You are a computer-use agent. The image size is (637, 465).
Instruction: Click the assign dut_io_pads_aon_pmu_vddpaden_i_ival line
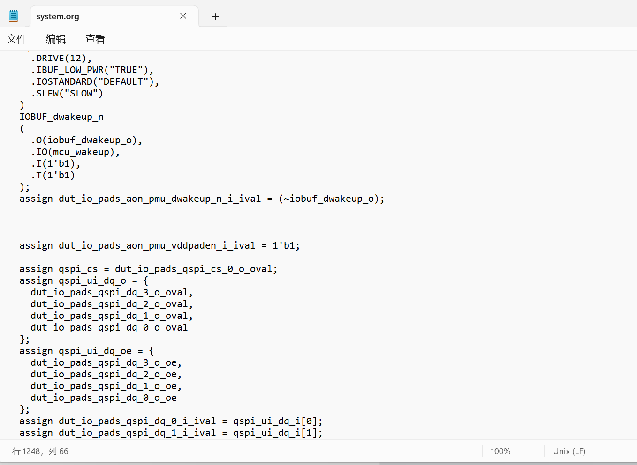(x=160, y=245)
